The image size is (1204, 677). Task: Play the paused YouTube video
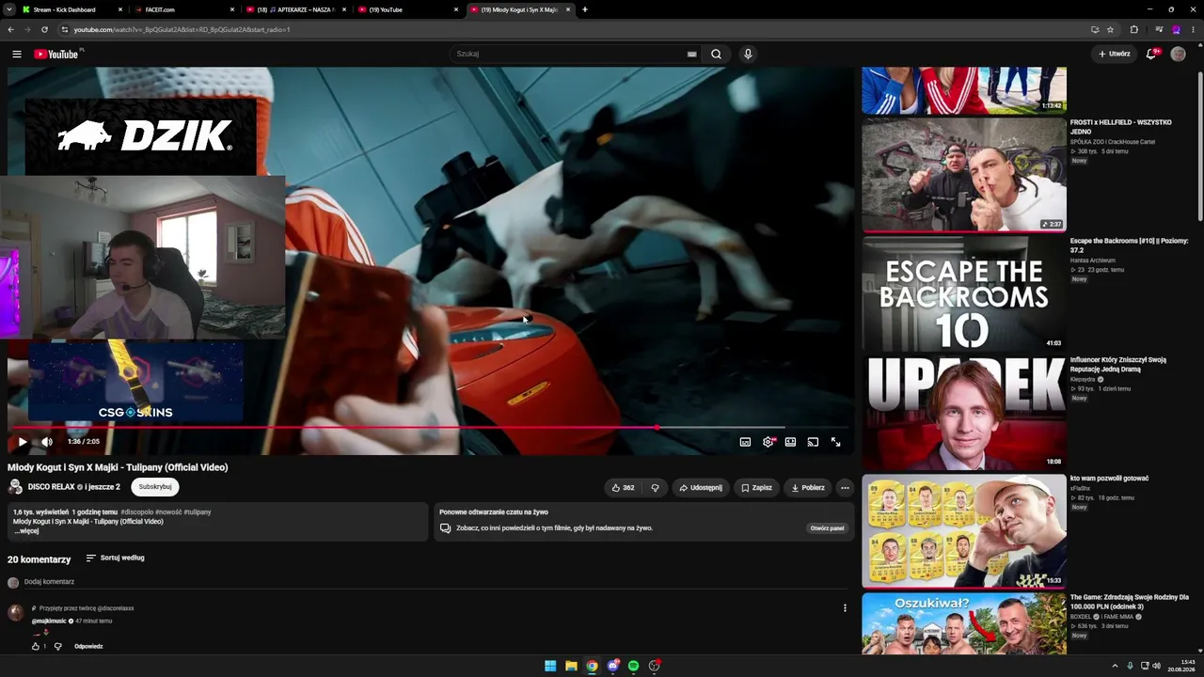pos(23,442)
